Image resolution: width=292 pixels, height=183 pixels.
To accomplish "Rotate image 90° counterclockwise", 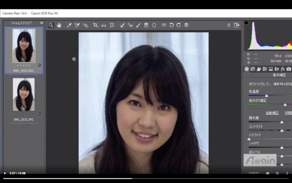I will coord(172,25).
